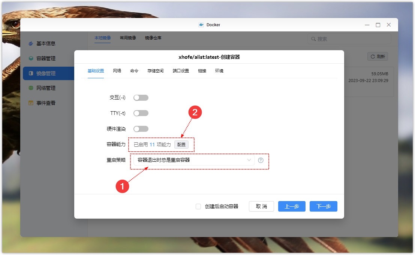
Task: Click the 下一步 button
Action: point(324,206)
